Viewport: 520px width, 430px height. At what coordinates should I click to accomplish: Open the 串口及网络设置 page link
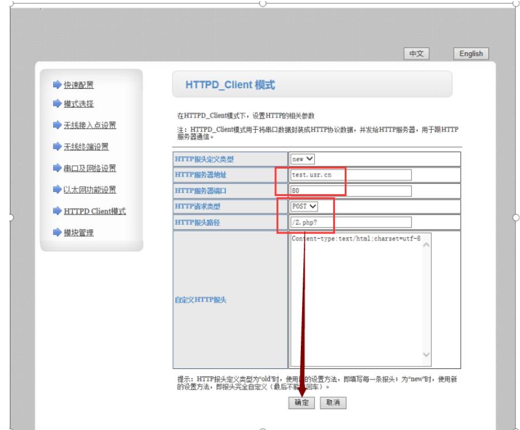tap(90, 168)
